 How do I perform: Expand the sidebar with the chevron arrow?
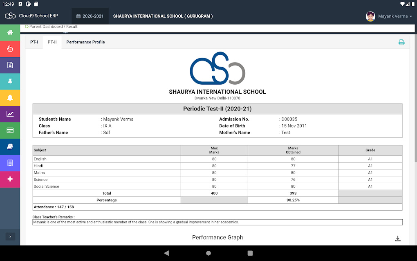tap(10, 236)
